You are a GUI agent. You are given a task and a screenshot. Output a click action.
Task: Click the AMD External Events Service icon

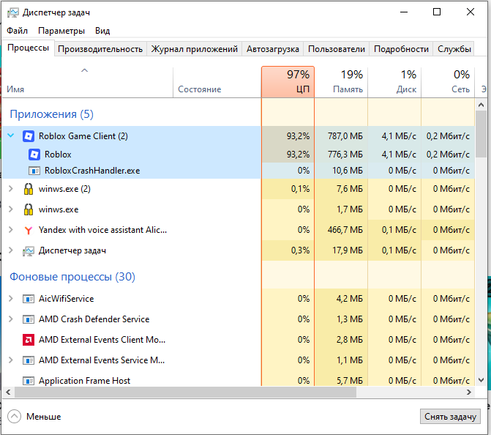29,360
